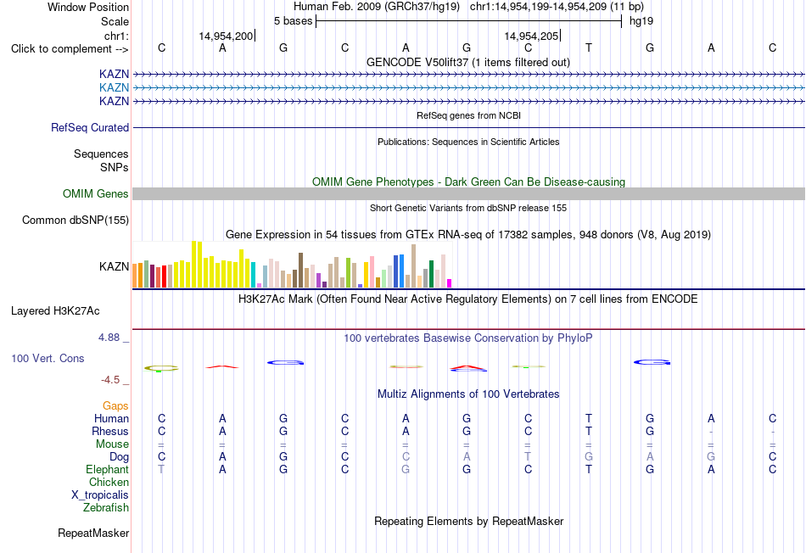Image resolution: width=806 pixels, height=553 pixels.
Task: Open the Publications: Sequences in Scientific Articles title
Action: [x=468, y=142]
